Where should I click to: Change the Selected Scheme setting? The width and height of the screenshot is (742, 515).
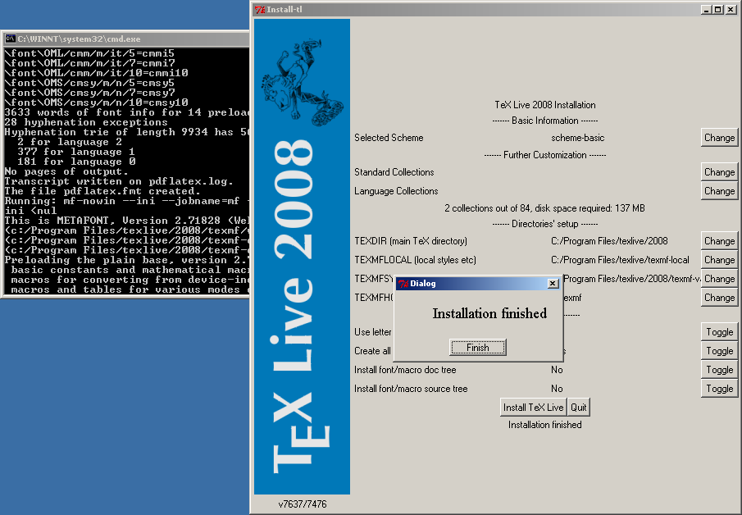pyautogui.click(x=719, y=138)
